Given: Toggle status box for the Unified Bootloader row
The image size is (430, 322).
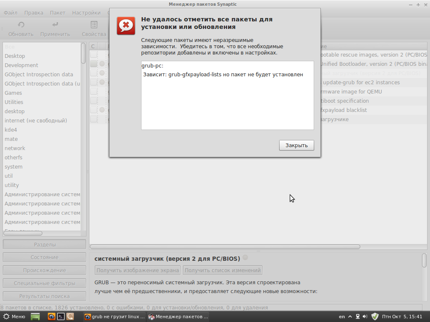Looking at the screenshot, I should click(x=94, y=64).
